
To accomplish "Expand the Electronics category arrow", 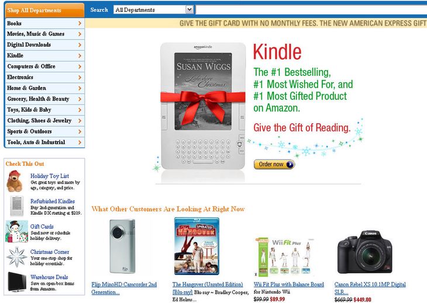I will tap(80, 78).
